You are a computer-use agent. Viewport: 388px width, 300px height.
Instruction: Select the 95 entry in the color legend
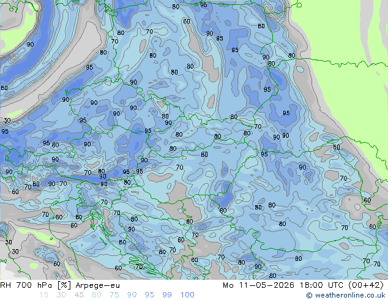coord(149,295)
